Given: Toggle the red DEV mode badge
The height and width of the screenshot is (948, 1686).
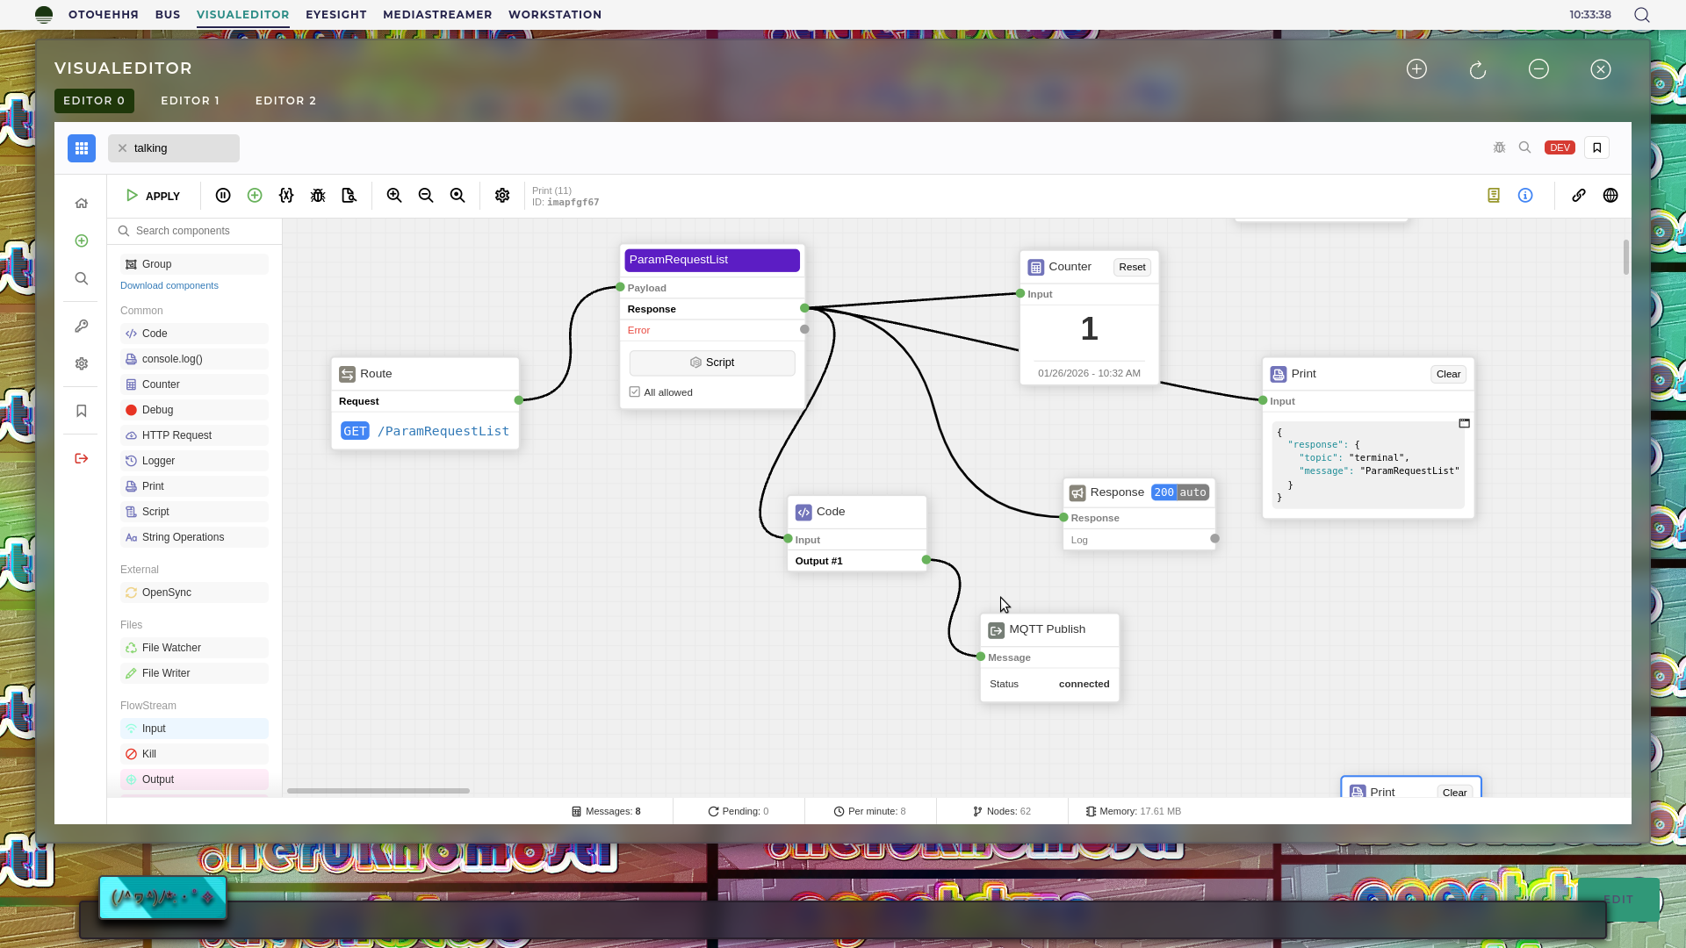Looking at the screenshot, I should [1560, 147].
